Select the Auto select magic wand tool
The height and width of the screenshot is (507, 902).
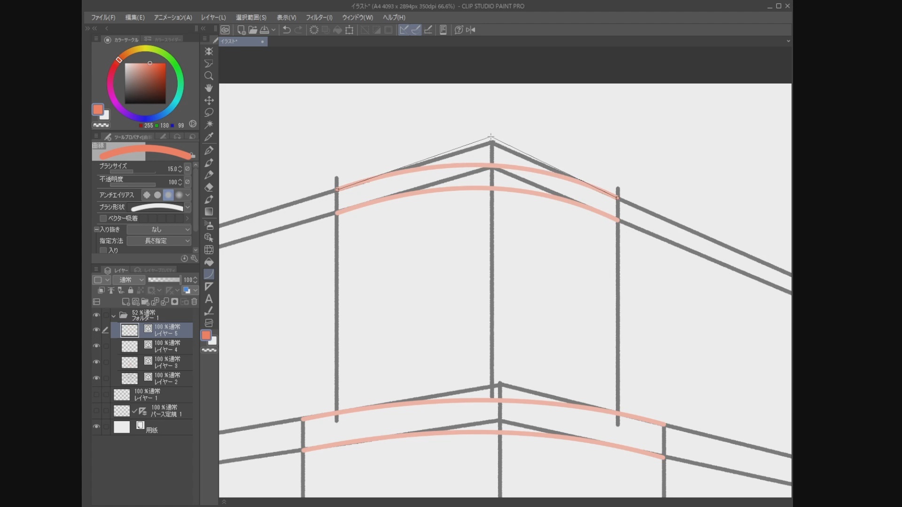click(209, 124)
